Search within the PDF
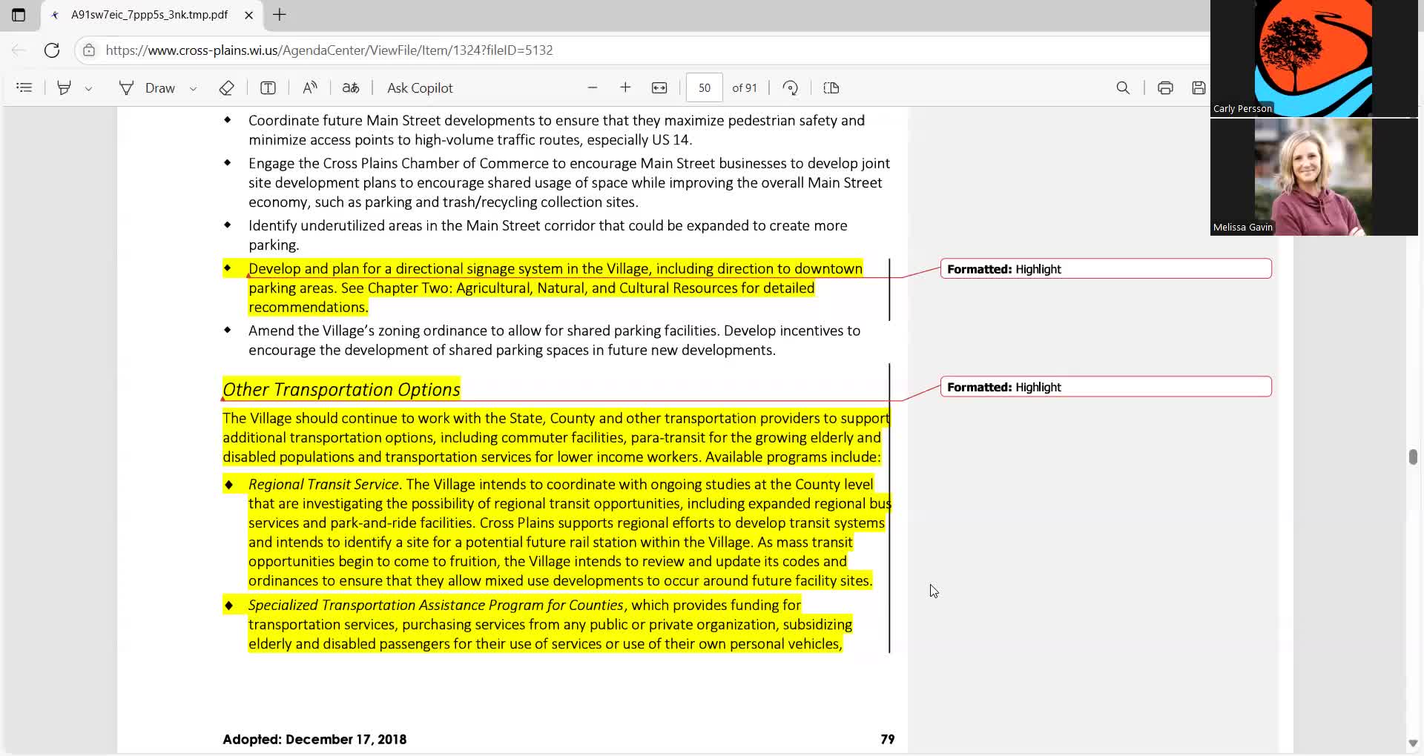1424x756 pixels. coord(1123,87)
